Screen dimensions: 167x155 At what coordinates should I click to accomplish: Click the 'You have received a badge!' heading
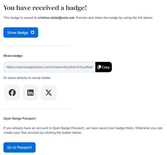[x=45, y=8]
